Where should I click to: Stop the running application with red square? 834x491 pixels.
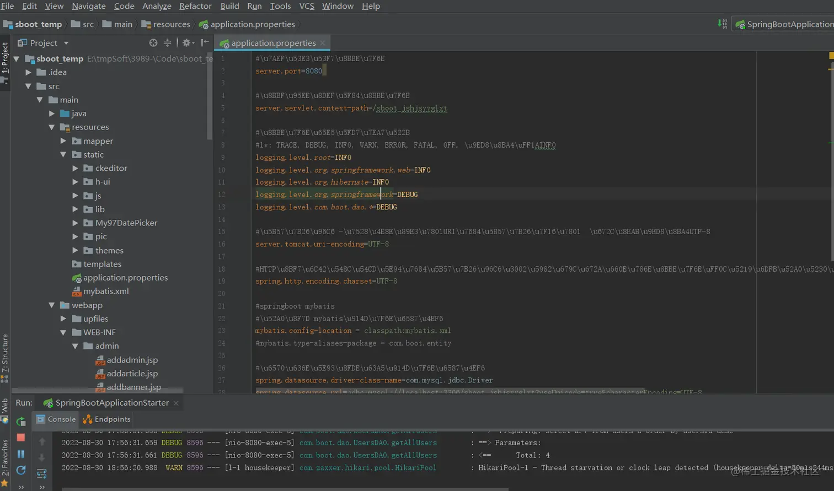(x=21, y=438)
